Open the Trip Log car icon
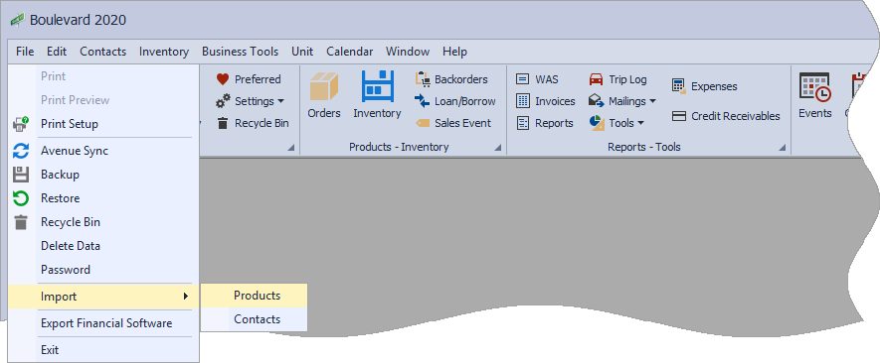The image size is (880, 363). point(596,79)
